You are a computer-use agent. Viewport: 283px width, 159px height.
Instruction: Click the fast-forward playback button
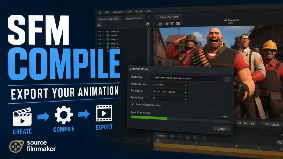click(x=246, y=124)
